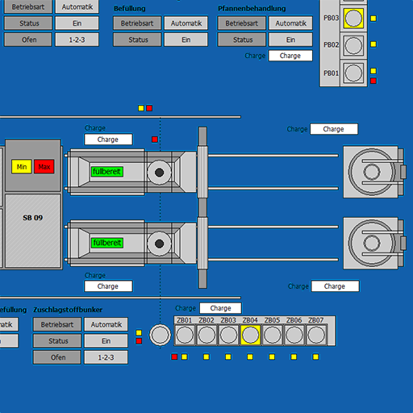Click the Charge field above ZB bunkers
Viewport: 413px width, 413px height.
tap(220, 308)
